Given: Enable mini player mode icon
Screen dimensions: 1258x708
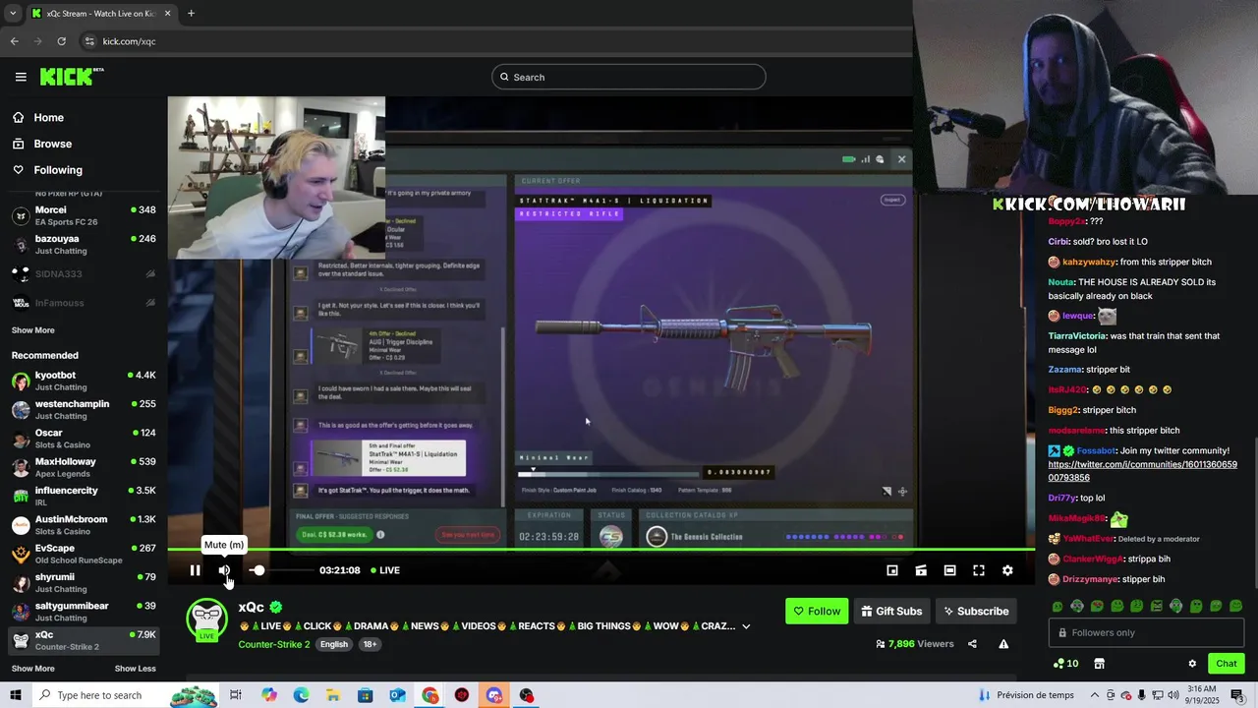Looking at the screenshot, I should point(892,570).
